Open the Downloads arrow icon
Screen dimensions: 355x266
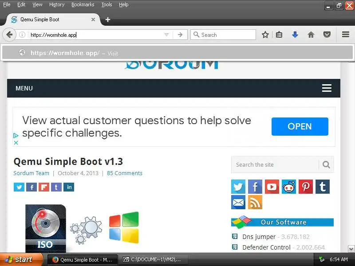pyautogui.click(x=295, y=35)
